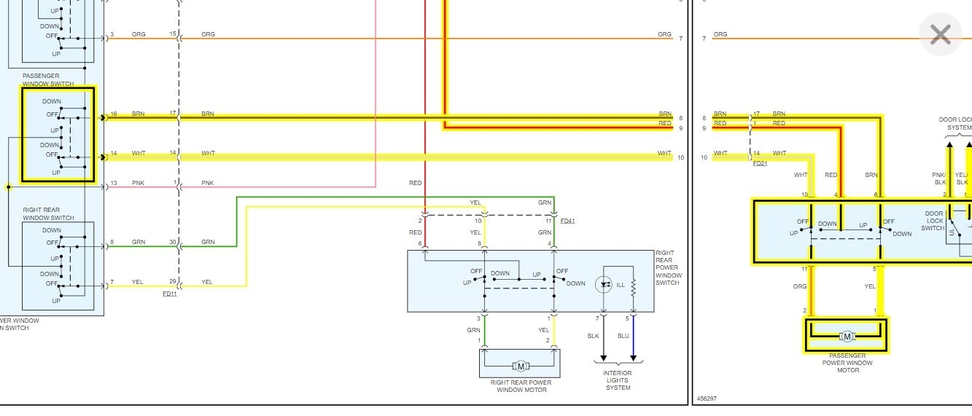Image resolution: width=972 pixels, height=416 pixels.
Task: Click the Interior Lights System label
Action: click(x=618, y=380)
